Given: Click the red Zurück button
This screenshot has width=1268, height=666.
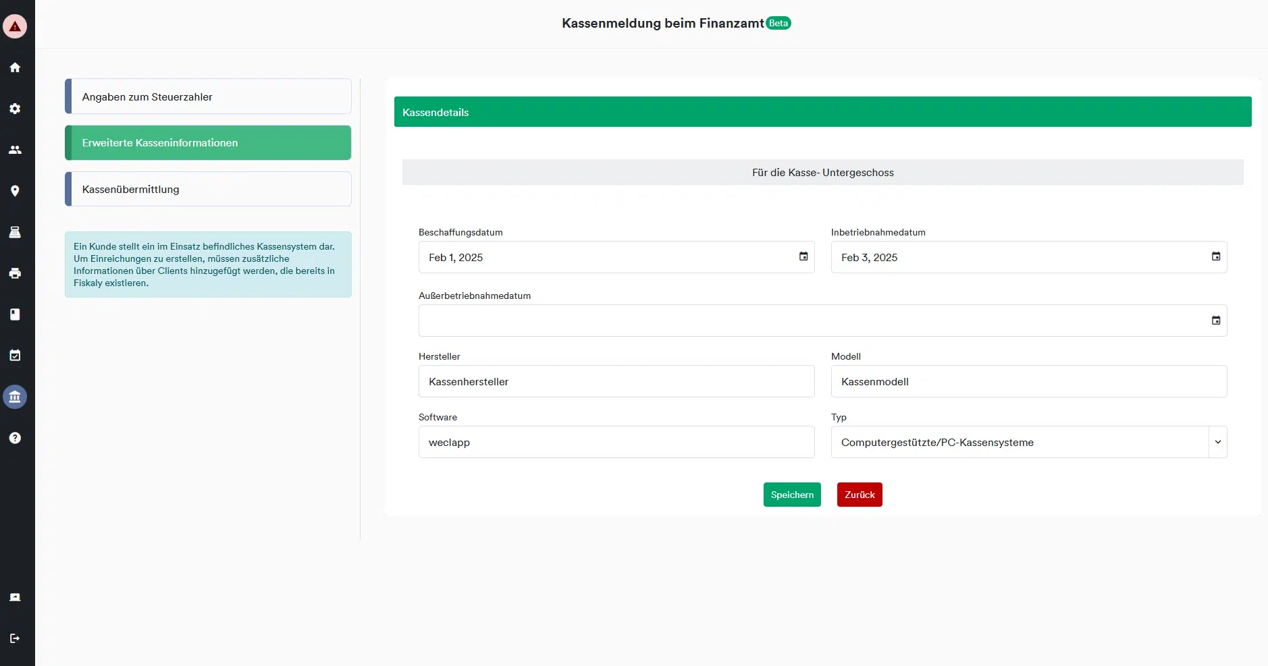Looking at the screenshot, I should coord(860,495).
